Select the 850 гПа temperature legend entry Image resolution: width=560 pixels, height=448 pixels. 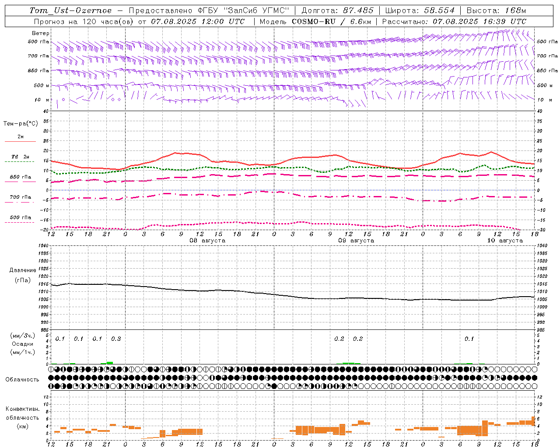[21, 177]
